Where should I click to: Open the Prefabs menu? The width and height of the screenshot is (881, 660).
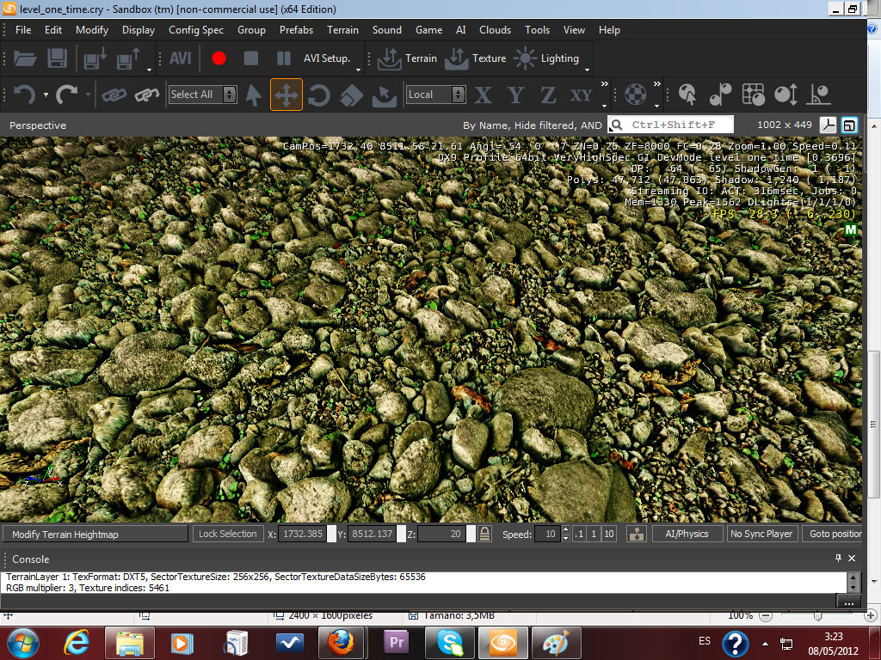[x=296, y=29]
